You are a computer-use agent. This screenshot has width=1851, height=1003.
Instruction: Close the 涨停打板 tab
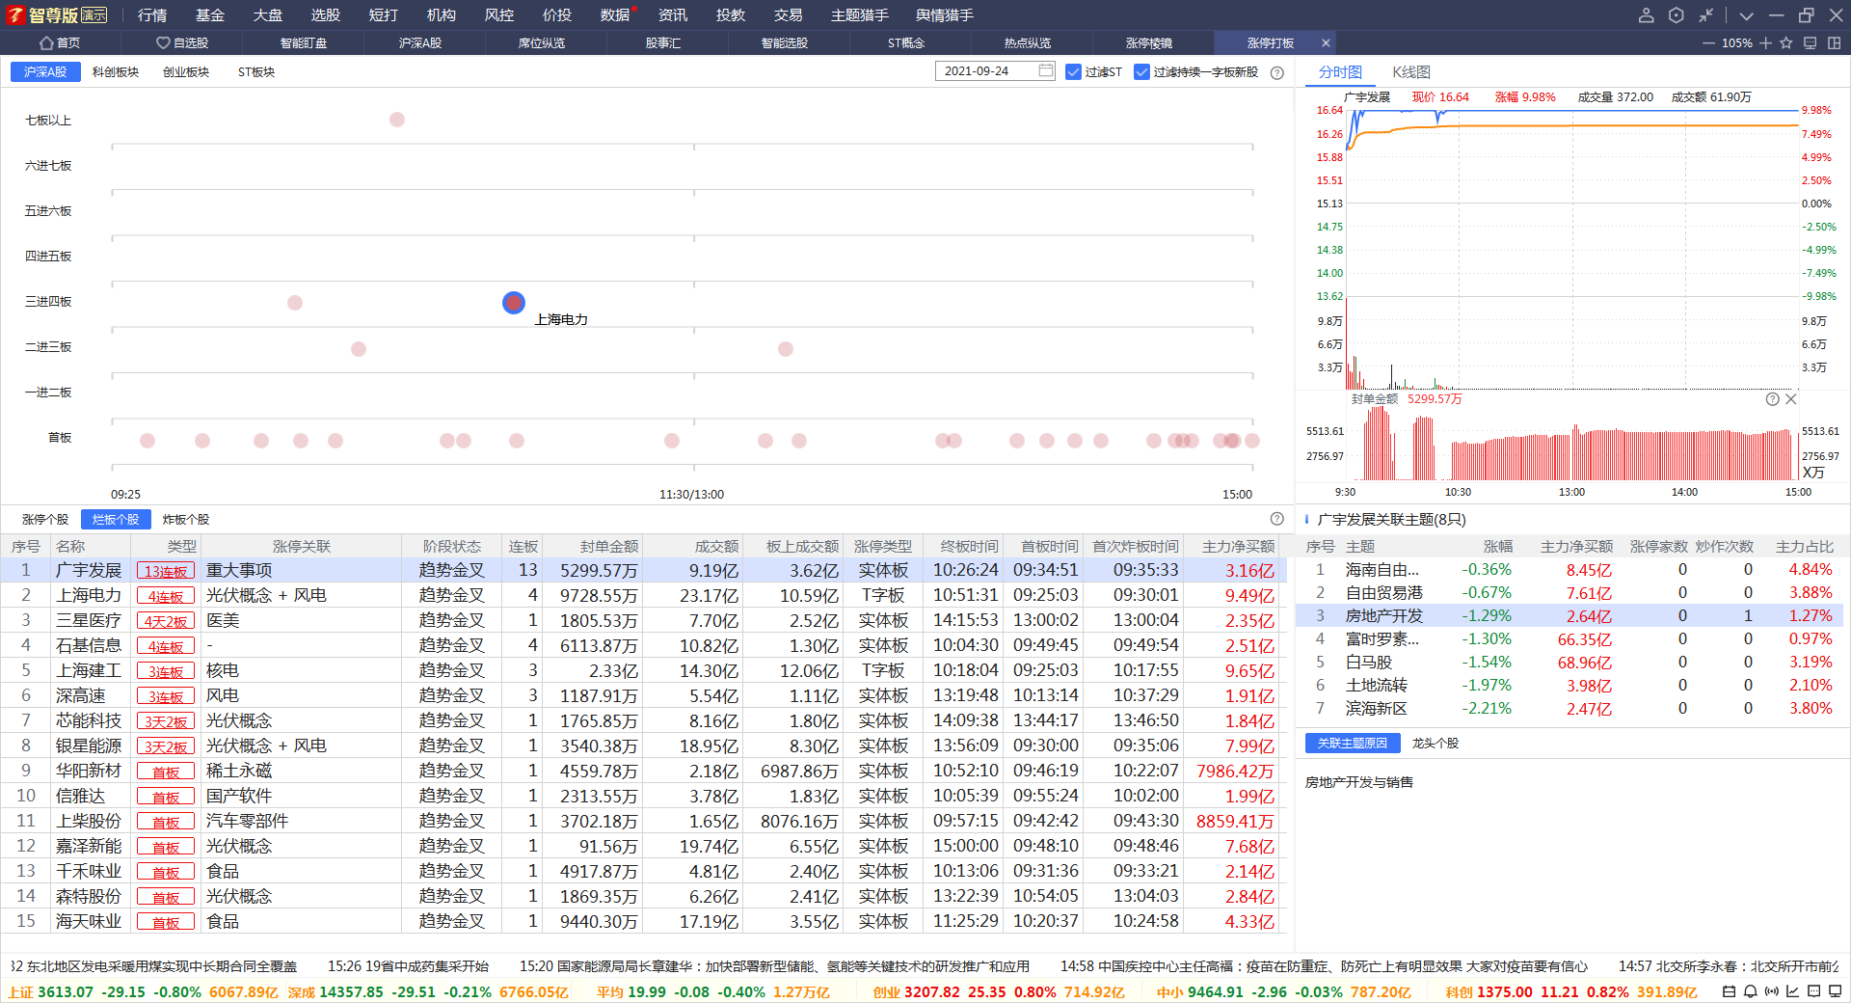1326,43
